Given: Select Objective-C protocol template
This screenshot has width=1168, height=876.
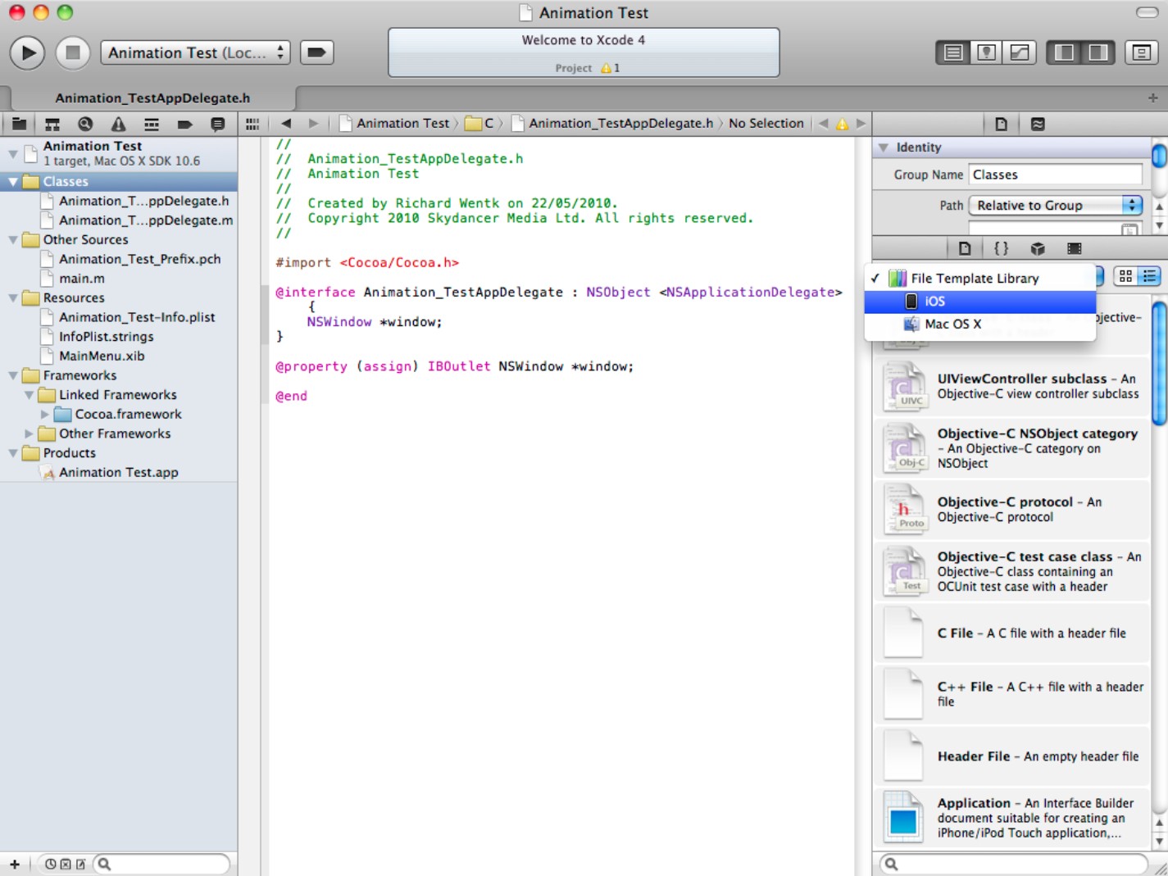Looking at the screenshot, I should pyautogui.click(x=1012, y=509).
